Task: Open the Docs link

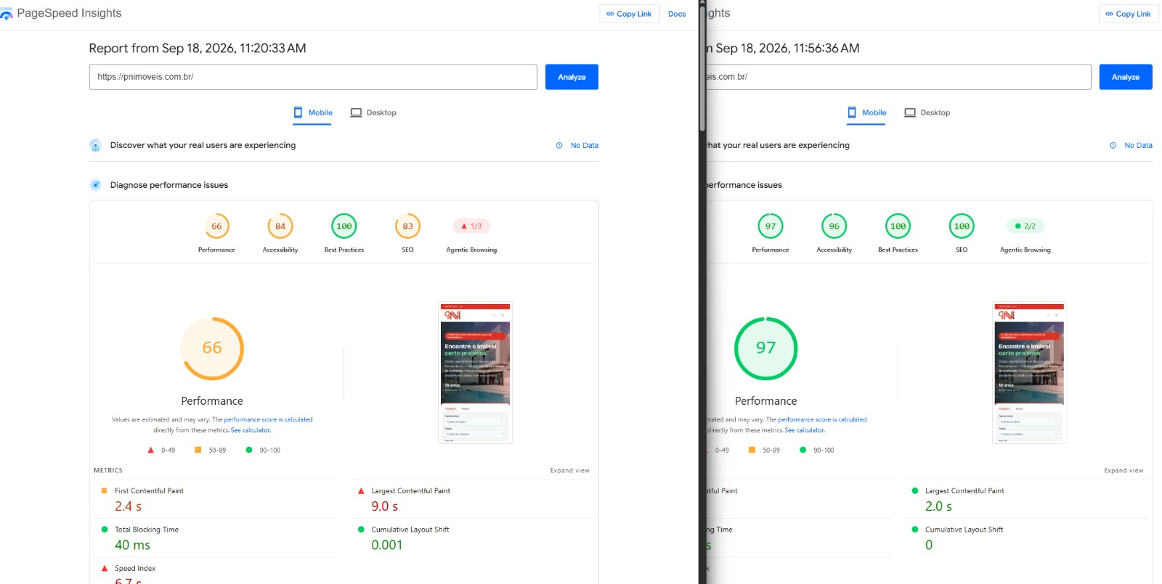Action: tap(677, 14)
